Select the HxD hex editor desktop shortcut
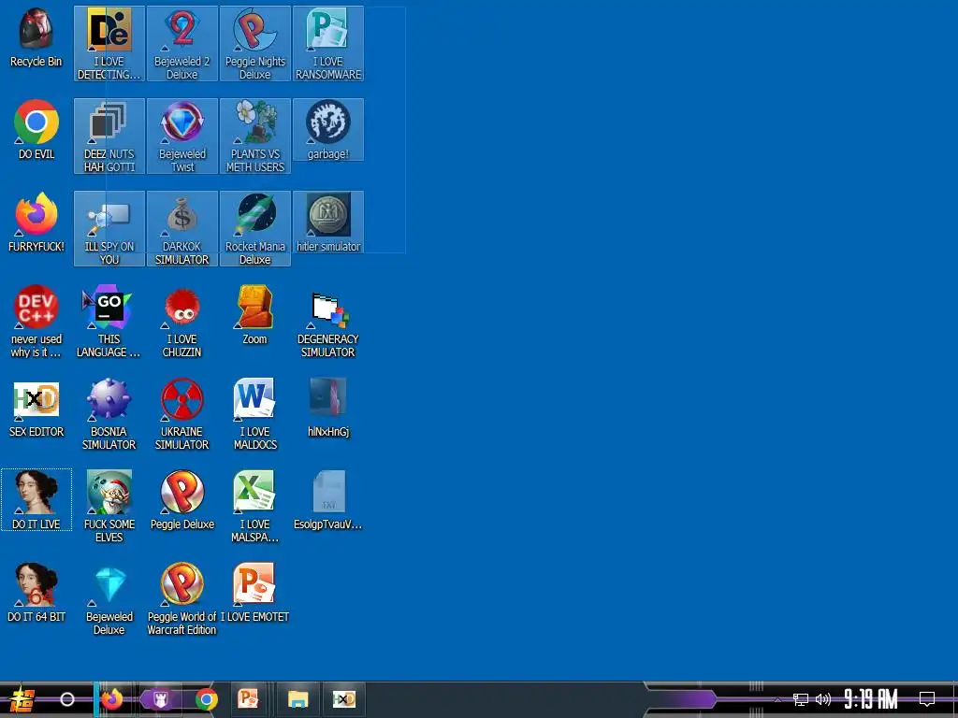Image resolution: width=958 pixels, height=718 pixels. [x=36, y=408]
